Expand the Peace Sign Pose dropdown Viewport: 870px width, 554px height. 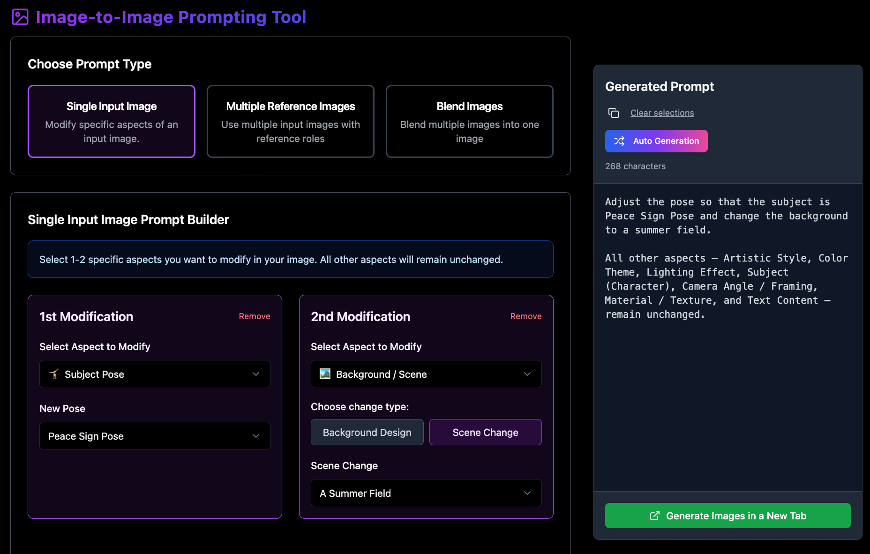pos(155,436)
